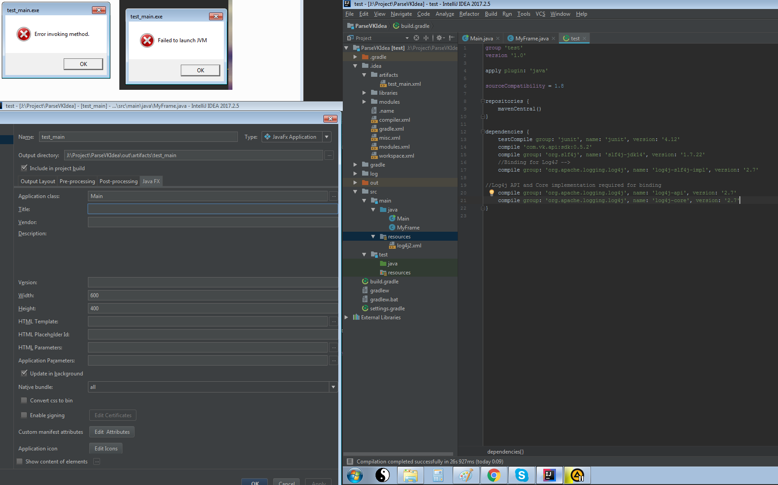This screenshot has height=485, width=778.
Task: Browse for the Output directory
Action: pyautogui.click(x=329, y=155)
